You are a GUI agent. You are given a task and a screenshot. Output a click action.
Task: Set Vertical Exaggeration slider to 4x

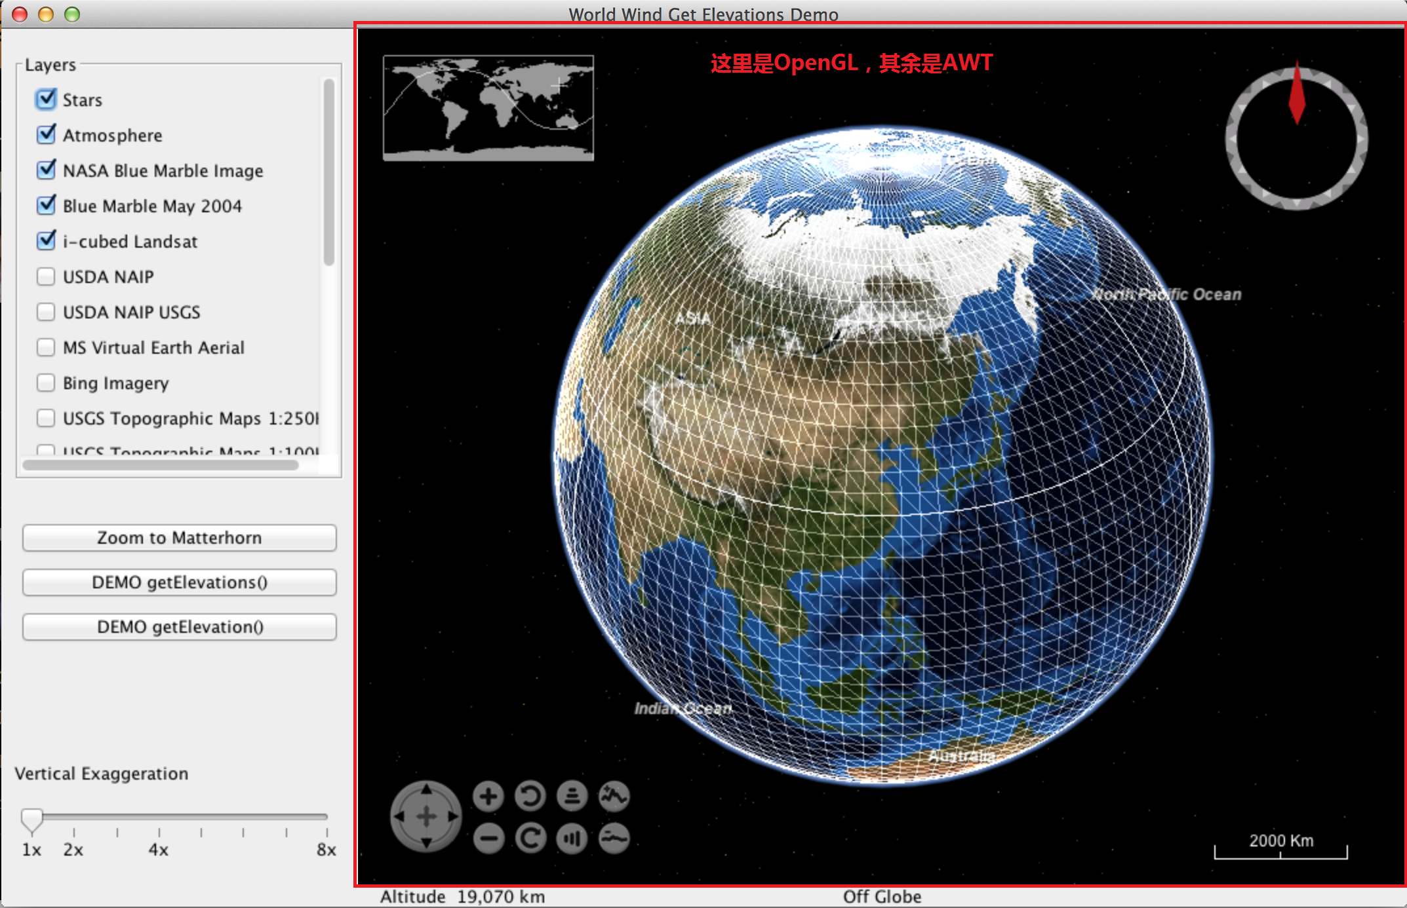[x=159, y=818]
